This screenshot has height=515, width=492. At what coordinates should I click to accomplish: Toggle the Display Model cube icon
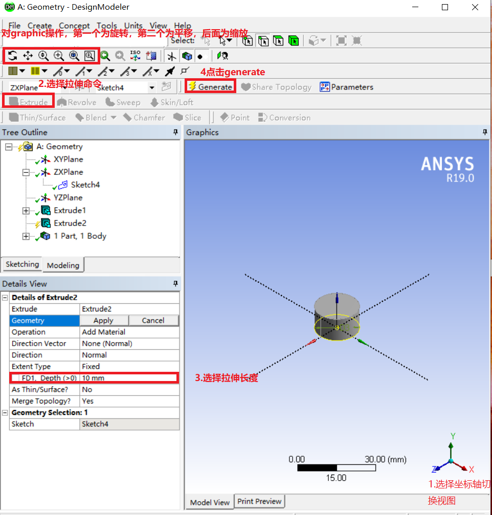(x=187, y=56)
